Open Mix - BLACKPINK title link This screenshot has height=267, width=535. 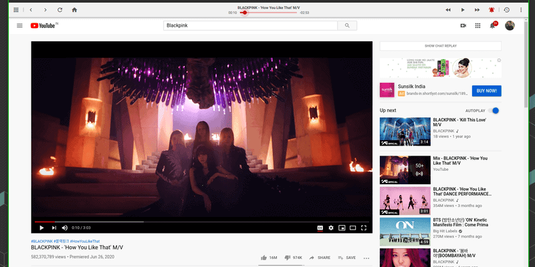coord(460,161)
